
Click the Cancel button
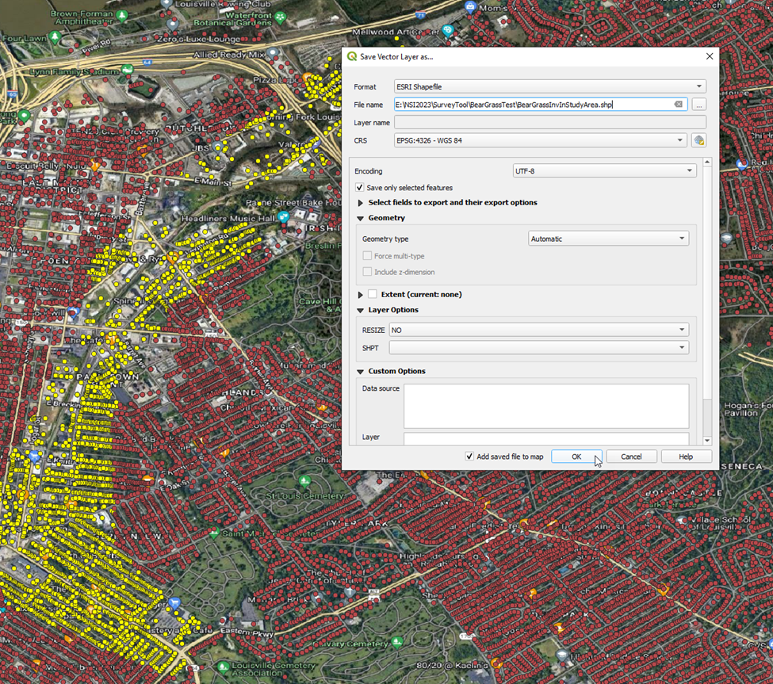(631, 457)
